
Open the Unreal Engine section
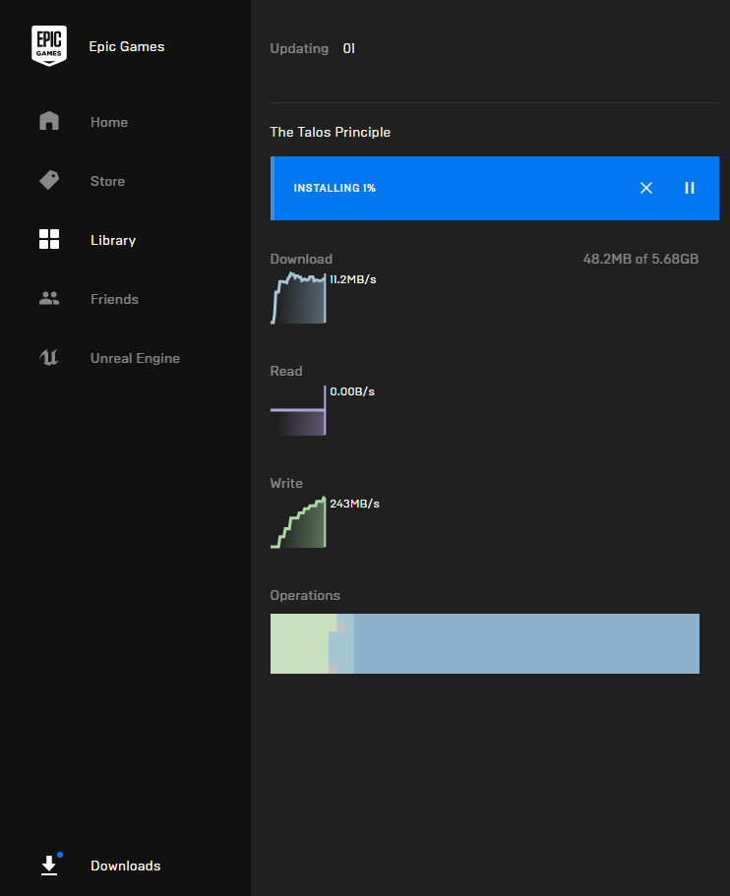pyautogui.click(x=135, y=358)
